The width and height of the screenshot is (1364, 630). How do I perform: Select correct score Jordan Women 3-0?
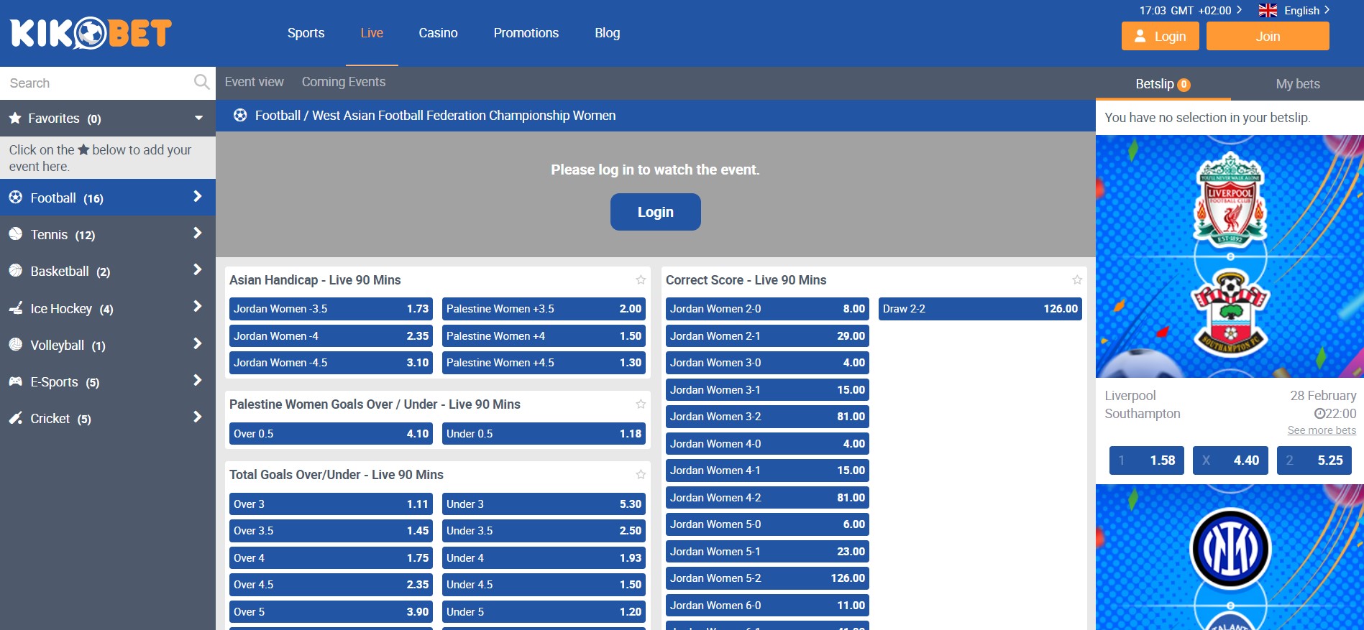767,363
